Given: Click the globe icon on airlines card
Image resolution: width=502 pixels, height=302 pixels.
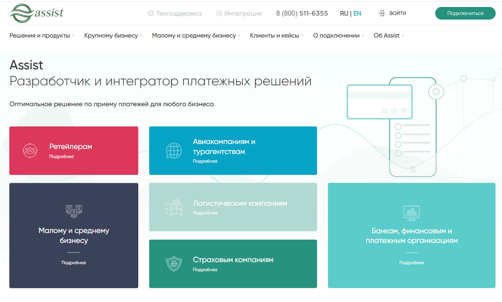Looking at the screenshot, I should [174, 151].
